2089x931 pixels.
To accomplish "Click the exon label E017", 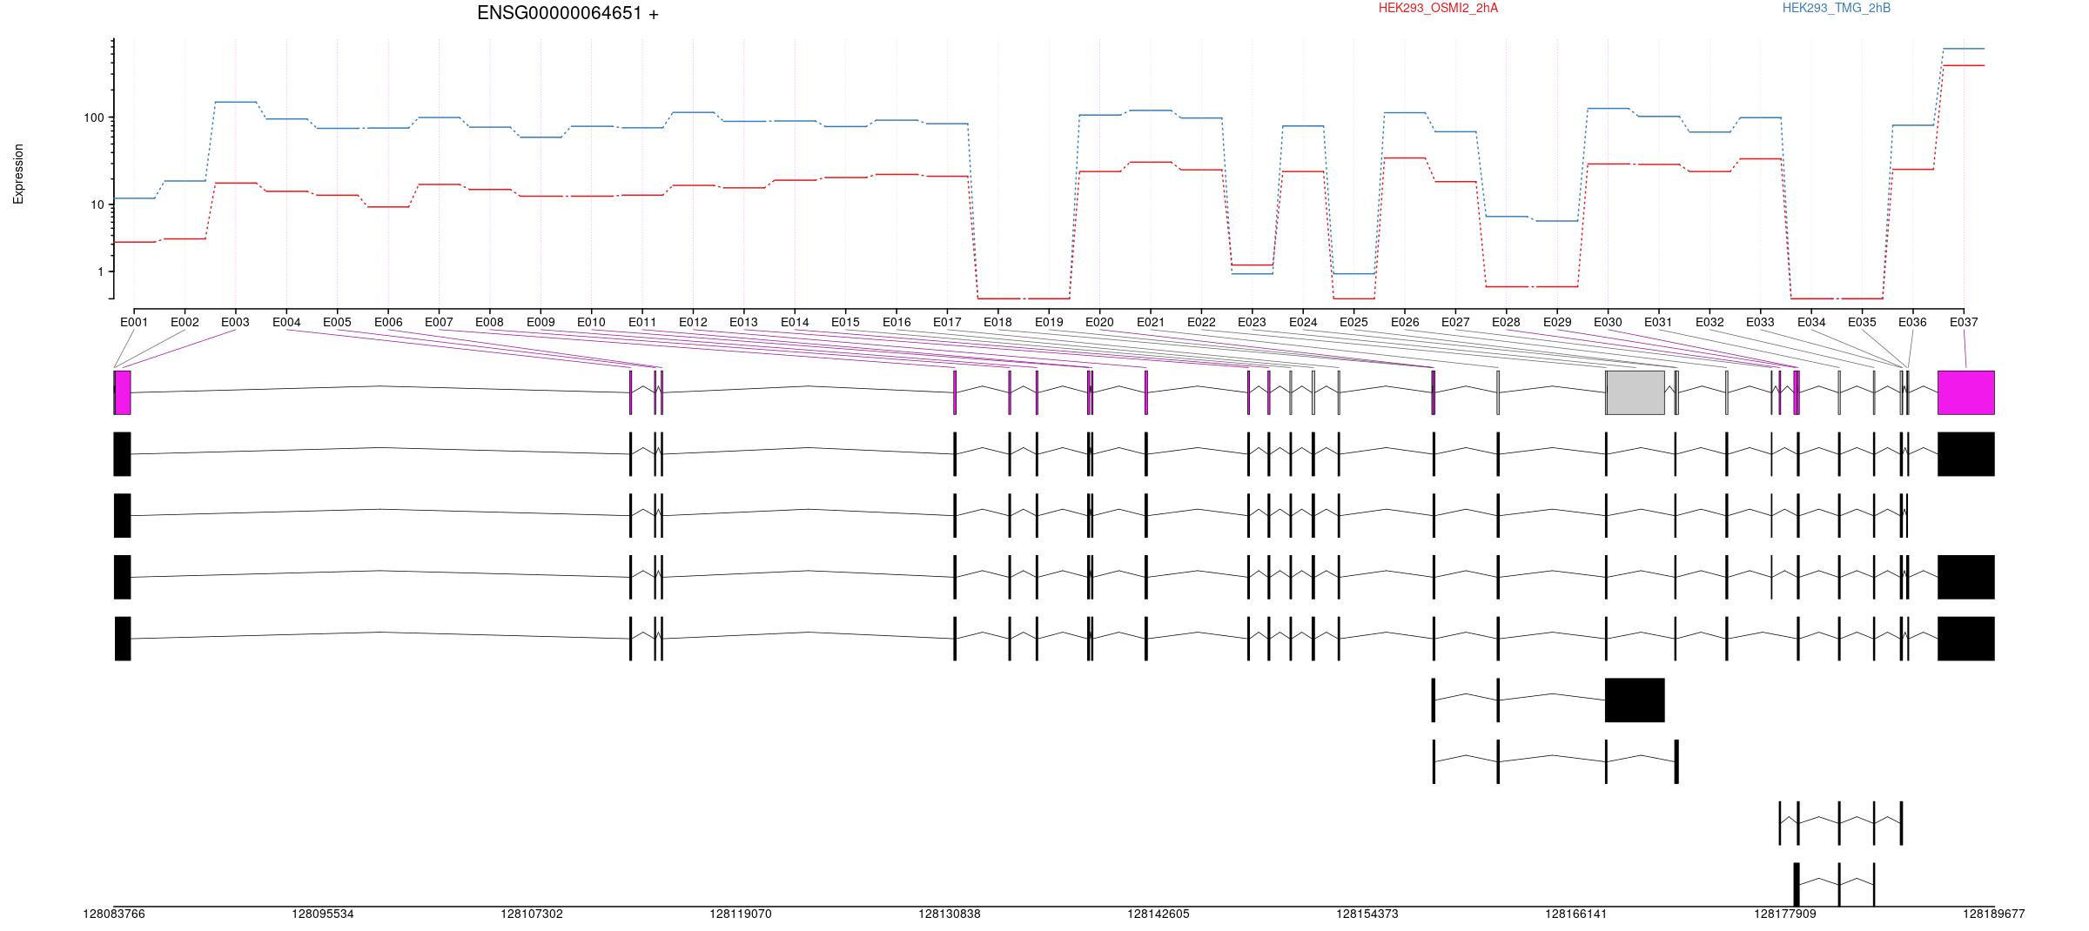I will tap(947, 322).
